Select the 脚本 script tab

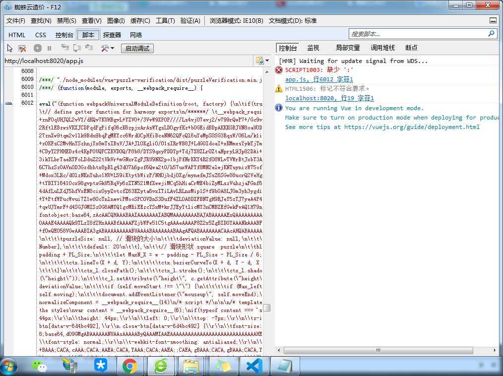pos(88,35)
